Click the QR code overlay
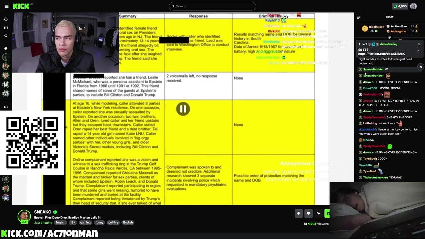 coord(32,142)
